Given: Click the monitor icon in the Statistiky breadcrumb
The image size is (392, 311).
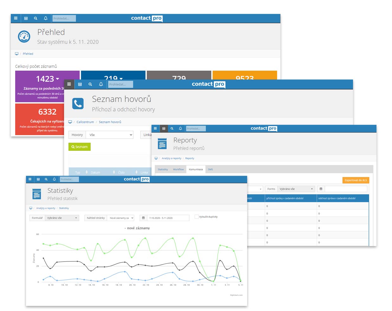Looking at the screenshot, I should tap(30, 208).
